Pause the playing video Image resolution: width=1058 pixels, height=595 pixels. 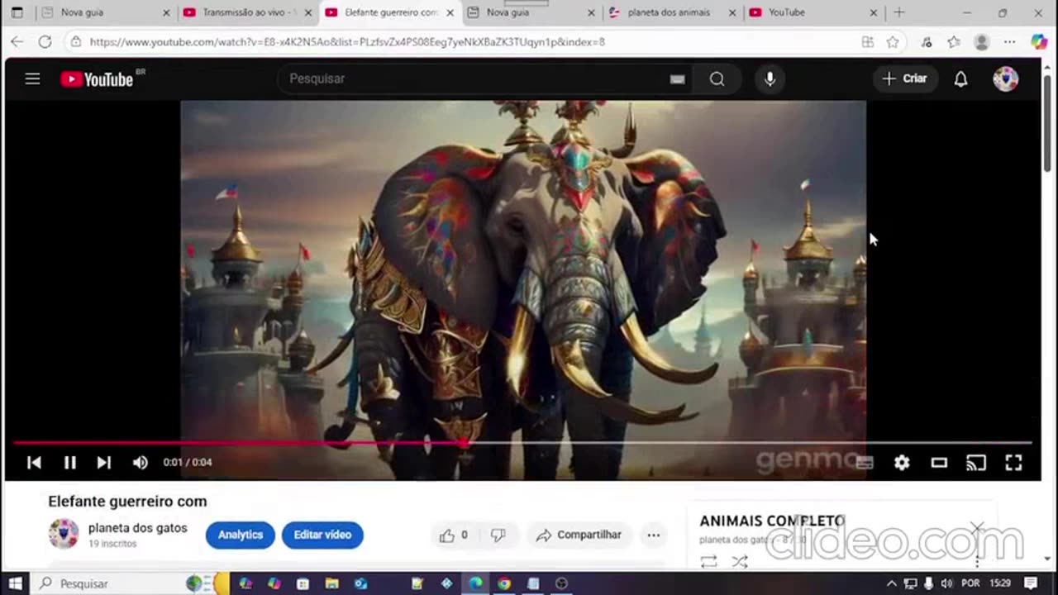pos(70,463)
